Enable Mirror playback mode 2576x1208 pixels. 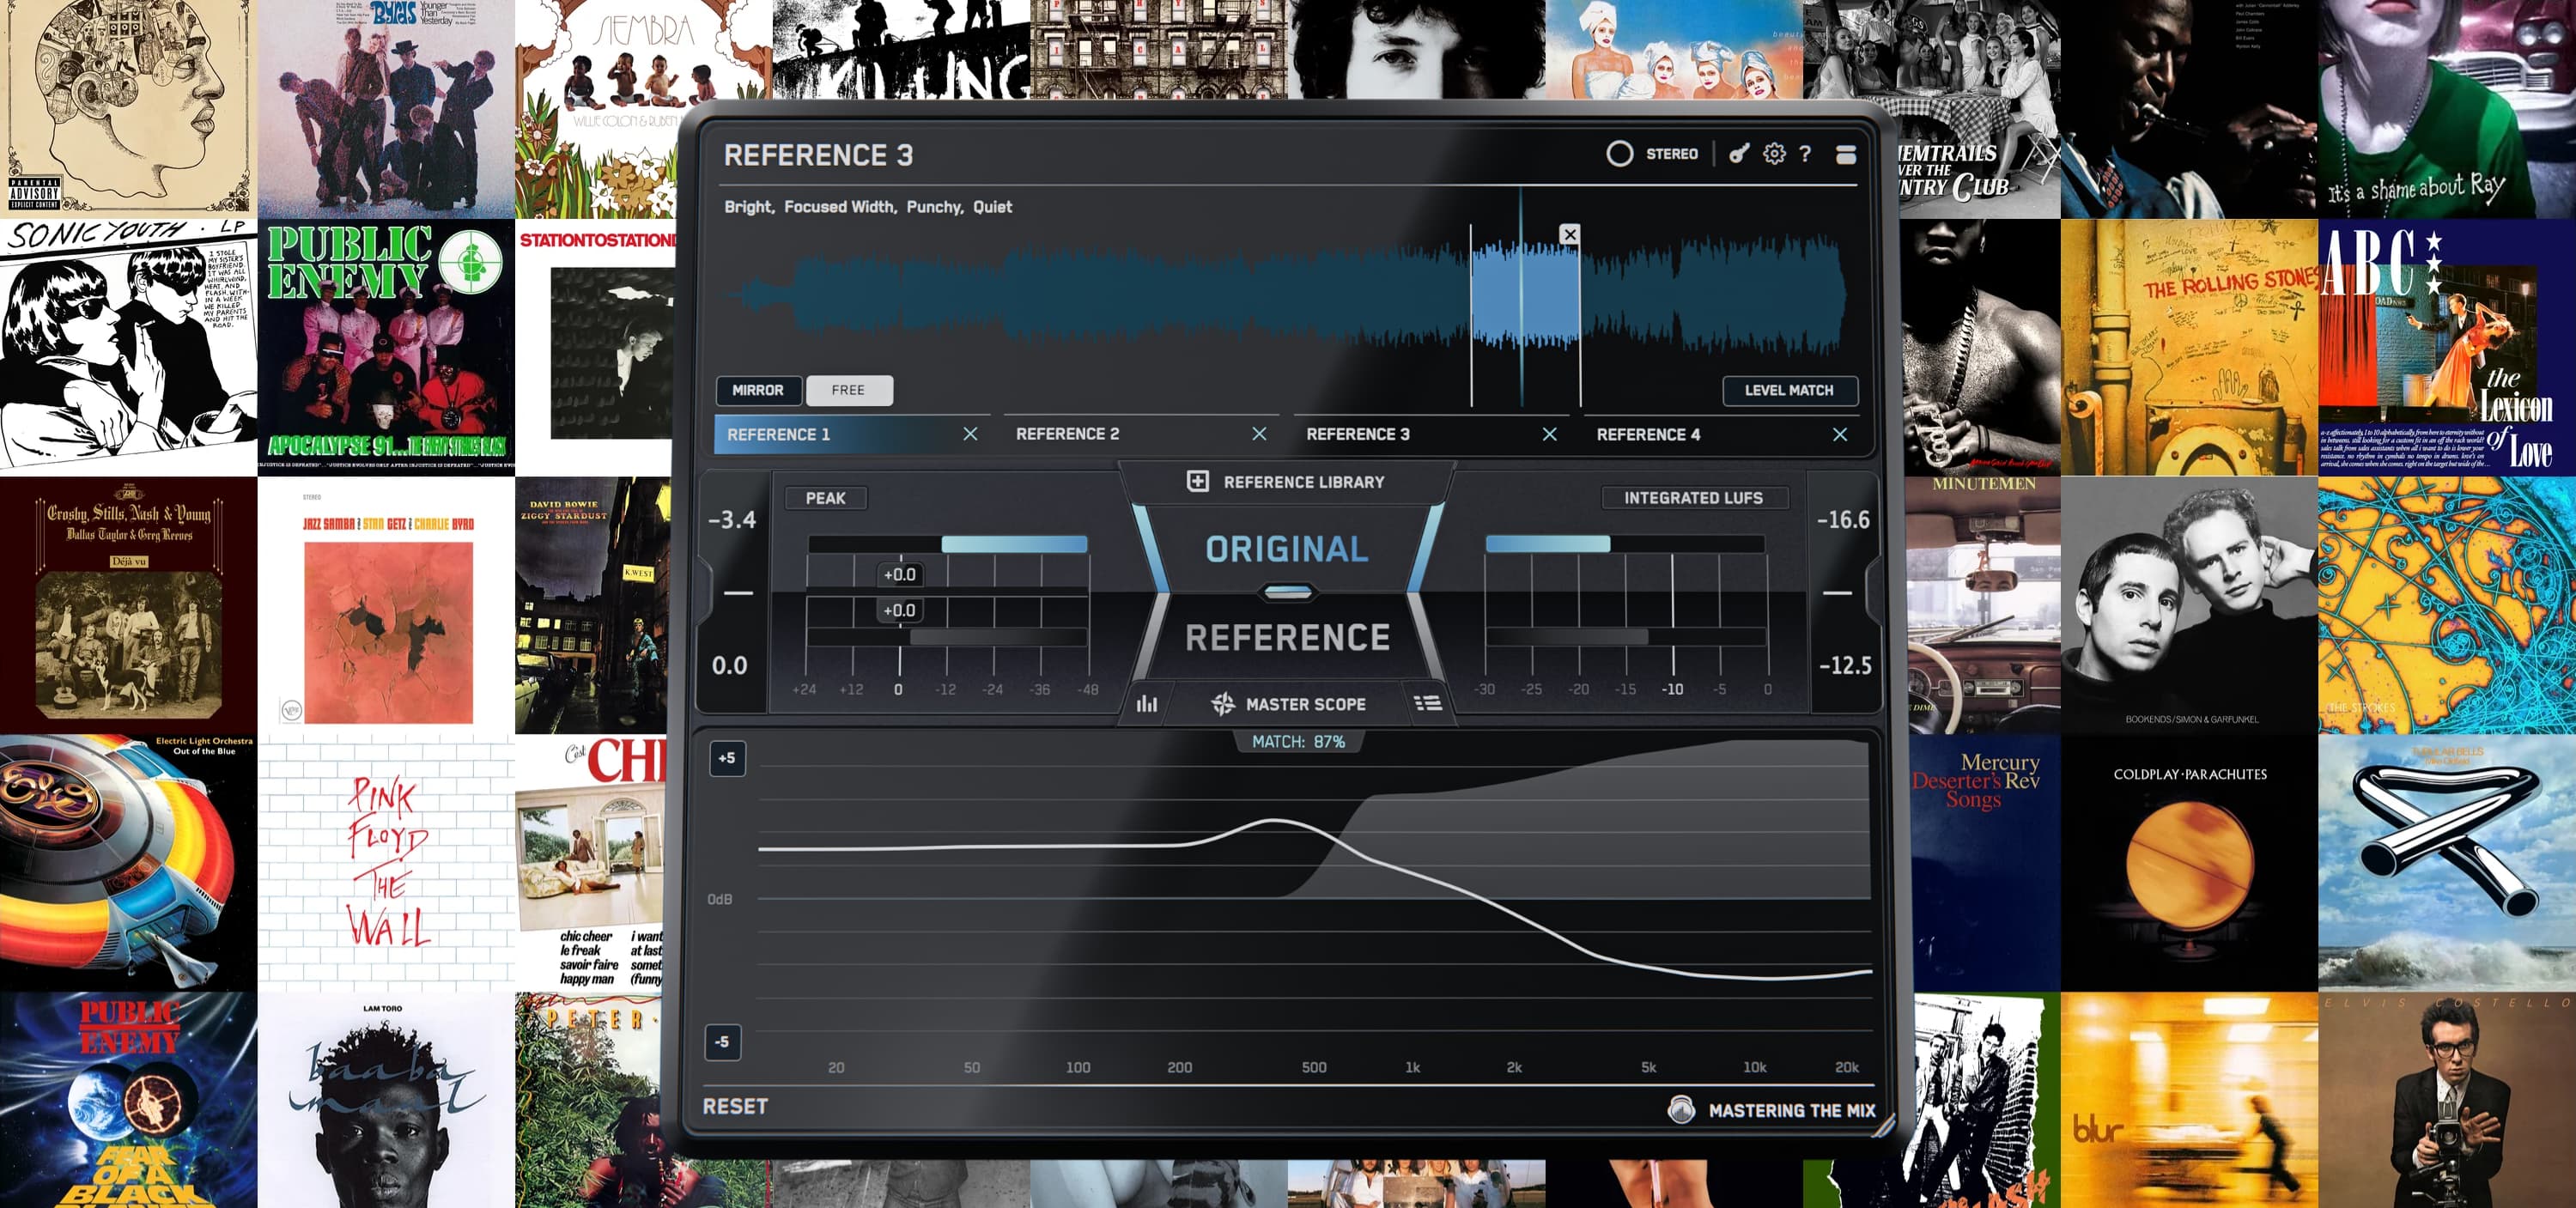[x=758, y=390]
